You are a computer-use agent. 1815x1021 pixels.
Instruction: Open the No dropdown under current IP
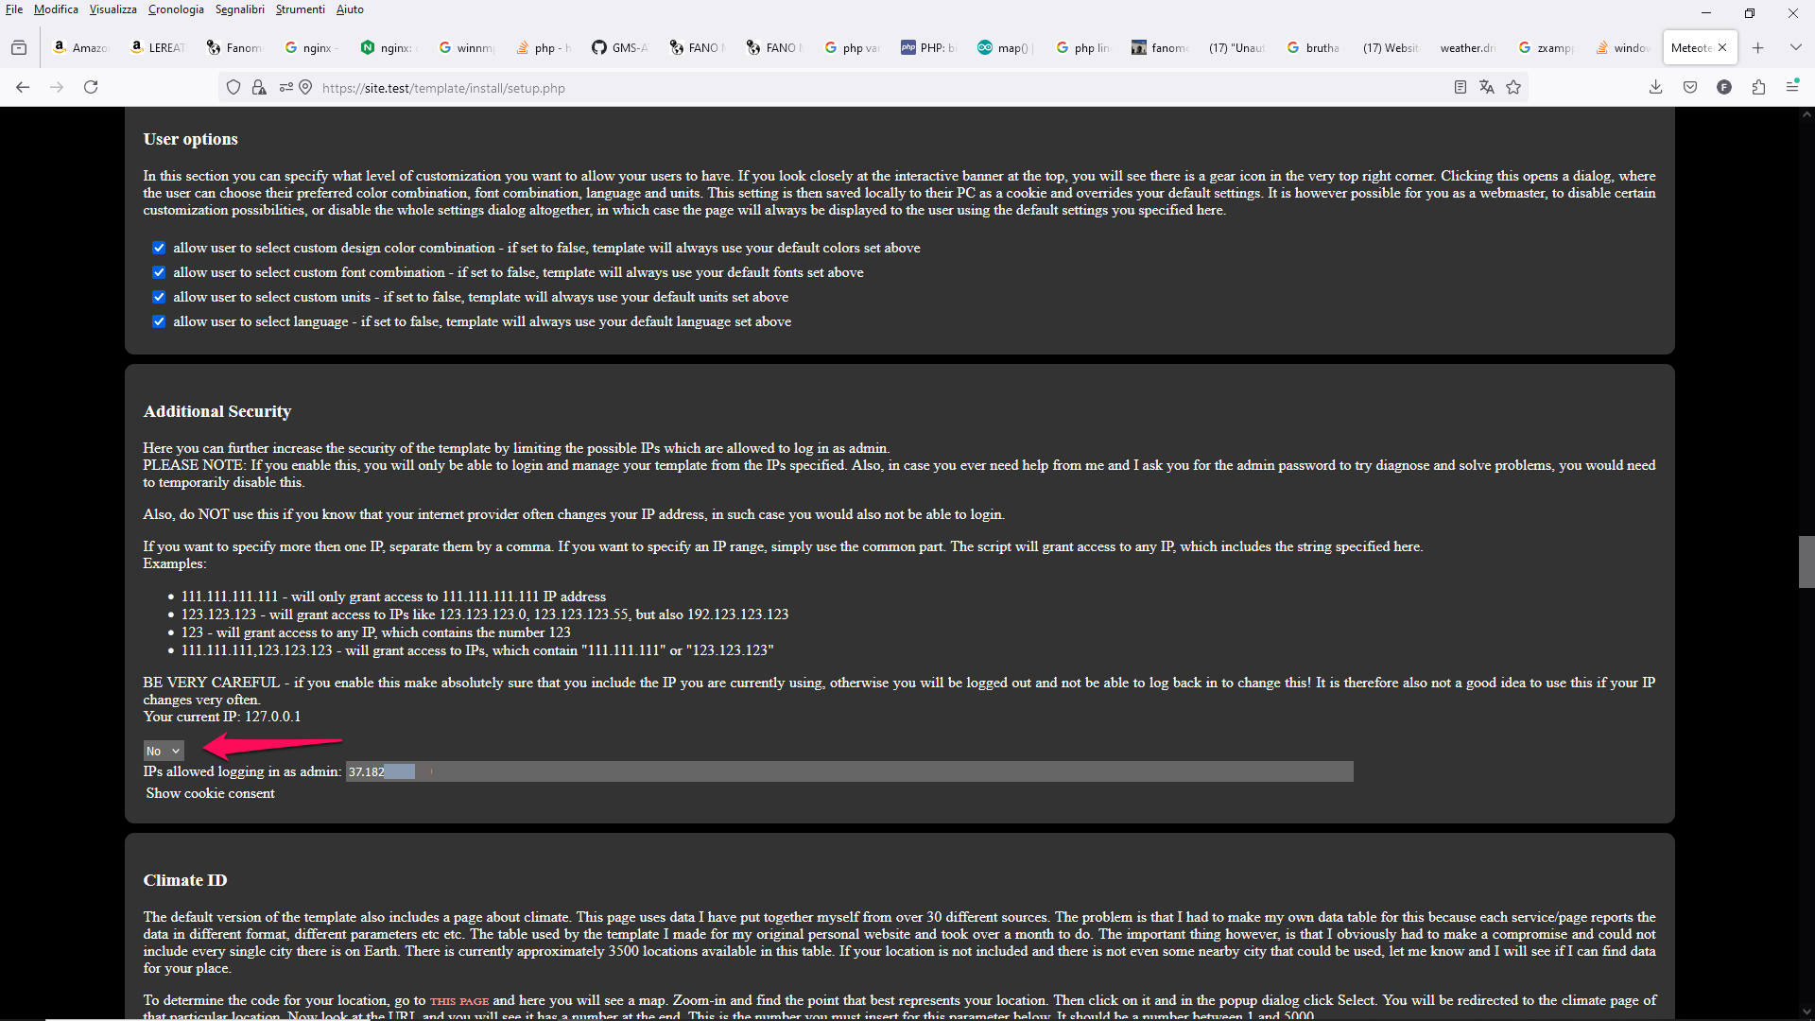[163, 751]
